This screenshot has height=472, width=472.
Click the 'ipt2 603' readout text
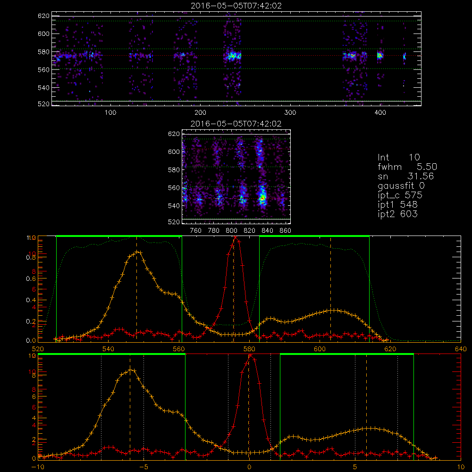pos(397,214)
